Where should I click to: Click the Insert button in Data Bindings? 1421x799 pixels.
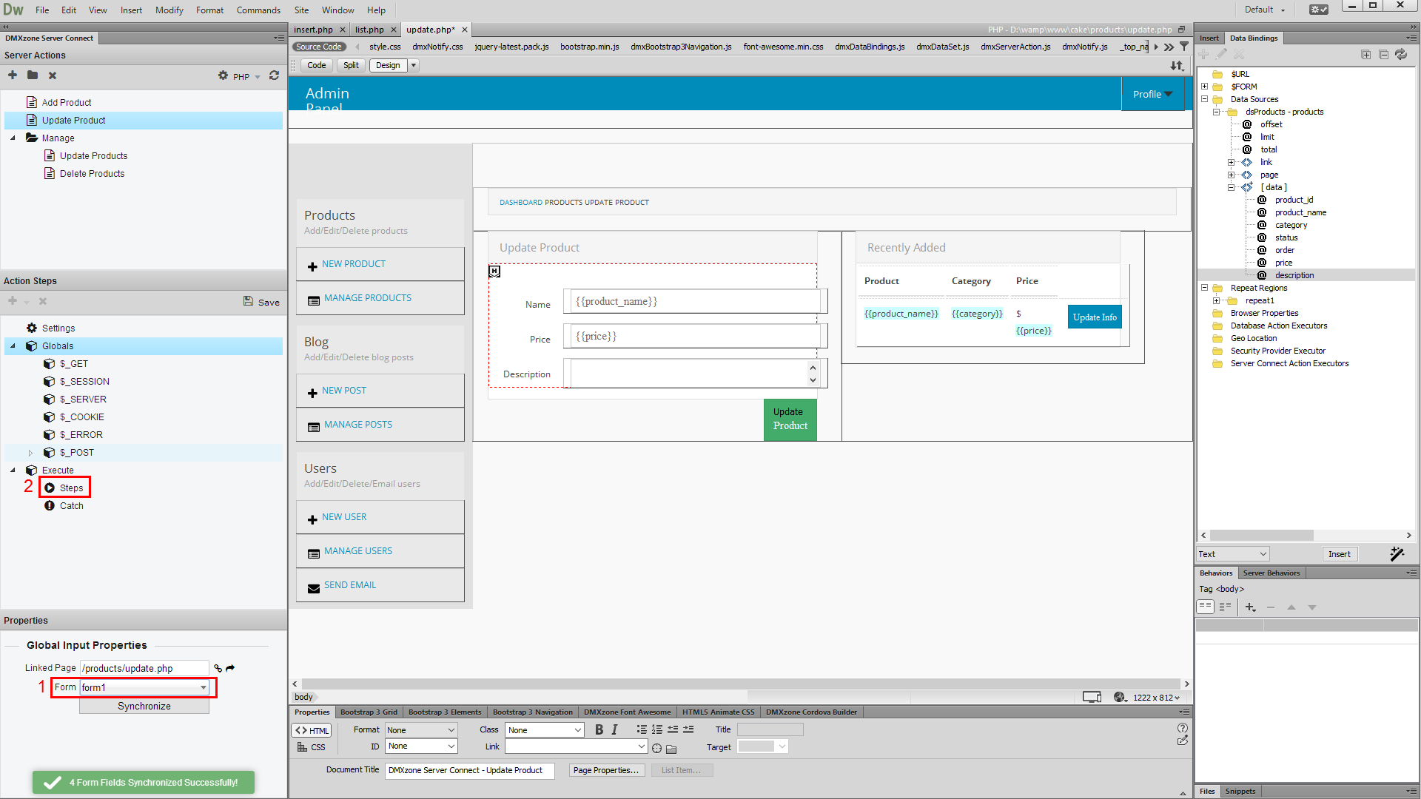(x=1339, y=554)
